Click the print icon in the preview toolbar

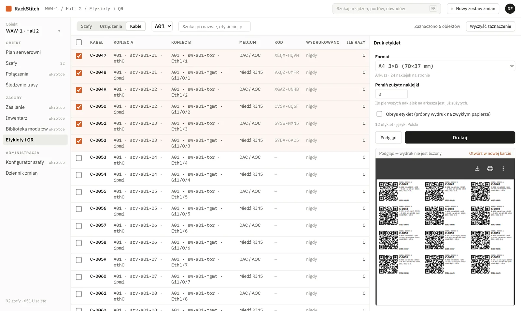(490, 169)
